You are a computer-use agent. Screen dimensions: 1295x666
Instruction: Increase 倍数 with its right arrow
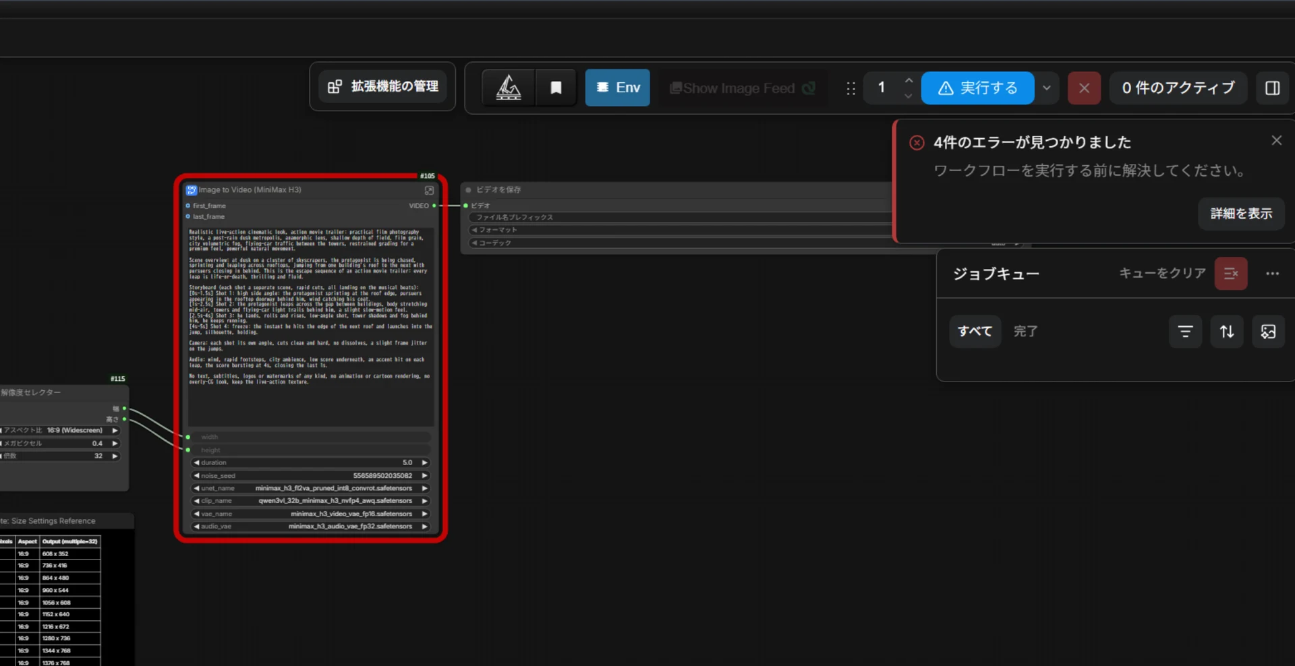click(115, 456)
